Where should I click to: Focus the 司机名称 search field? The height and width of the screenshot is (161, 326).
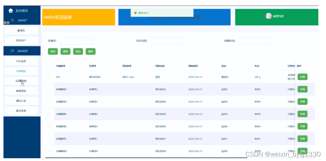(x=168, y=41)
